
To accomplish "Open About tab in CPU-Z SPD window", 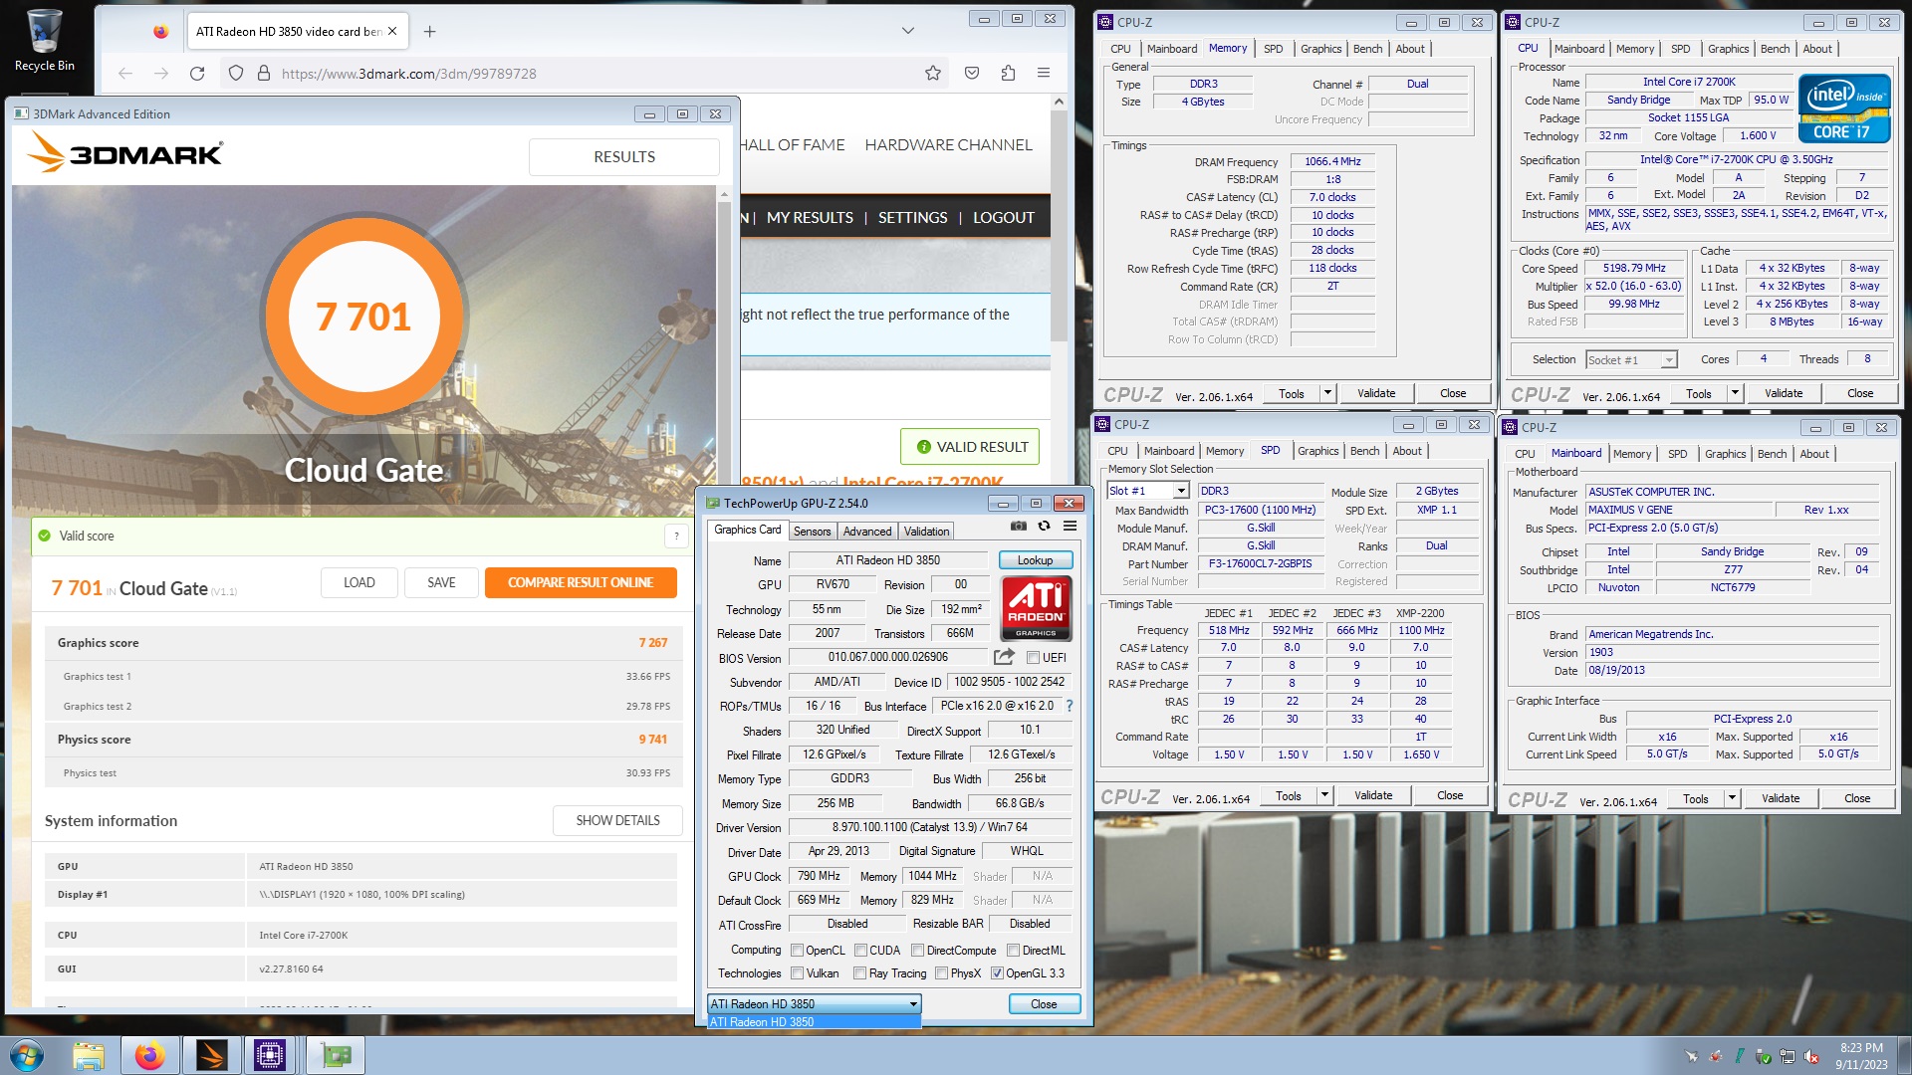I will point(1406,451).
